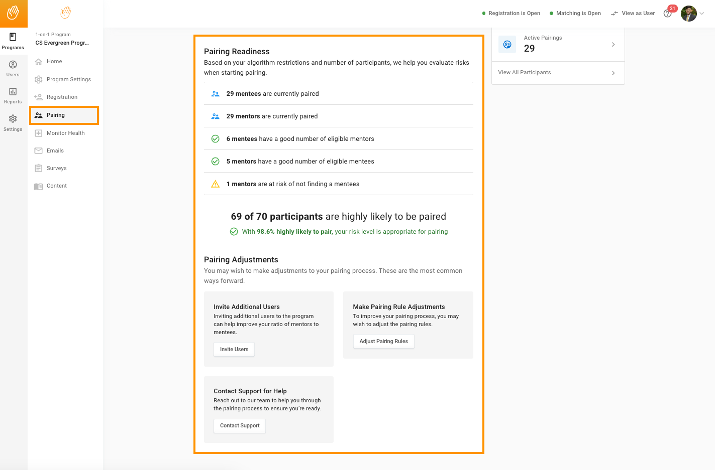The width and height of the screenshot is (715, 470).
Task: Click the Surveys clipboard icon
Action: click(39, 168)
